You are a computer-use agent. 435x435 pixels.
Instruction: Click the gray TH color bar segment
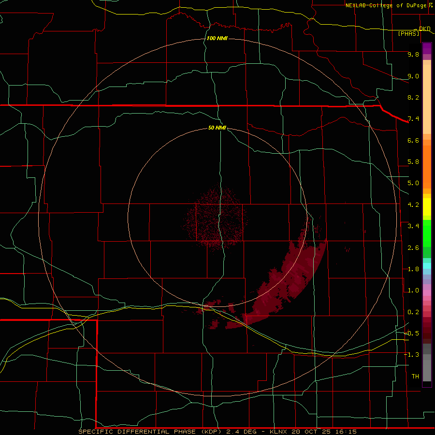pyautogui.click(x=427, y=370)
